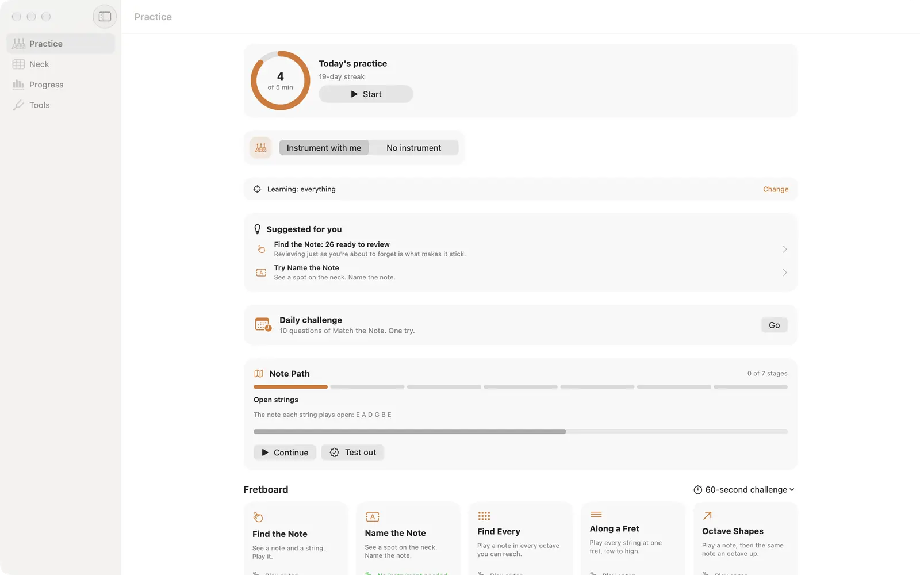Image resolution: width=920 pixels, height=575 pixels.
Task: Click the first Note Path stage segment
Action: click(290, 387)
